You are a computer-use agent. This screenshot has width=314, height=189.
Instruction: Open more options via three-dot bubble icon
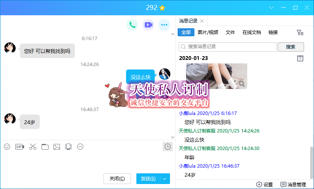(x=164, y=25)
